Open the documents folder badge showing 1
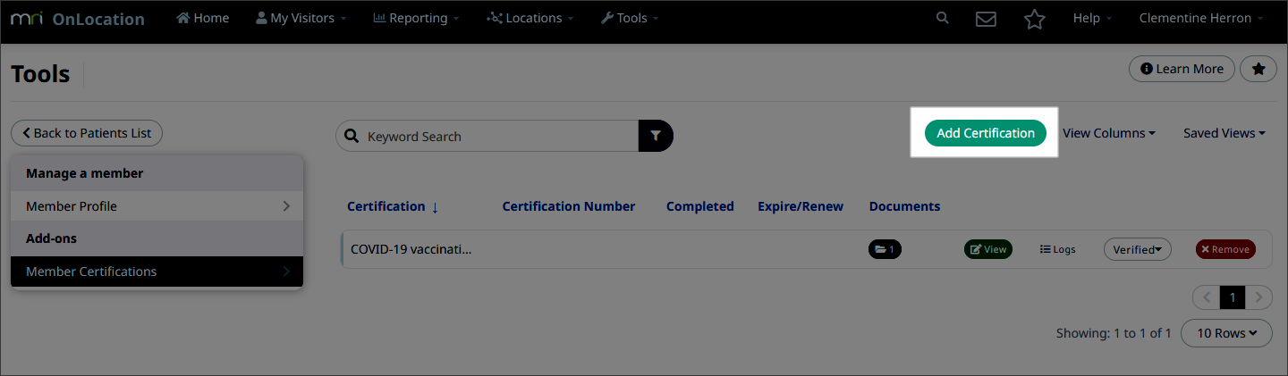1288x376 pixels. [x=885, y=249]
